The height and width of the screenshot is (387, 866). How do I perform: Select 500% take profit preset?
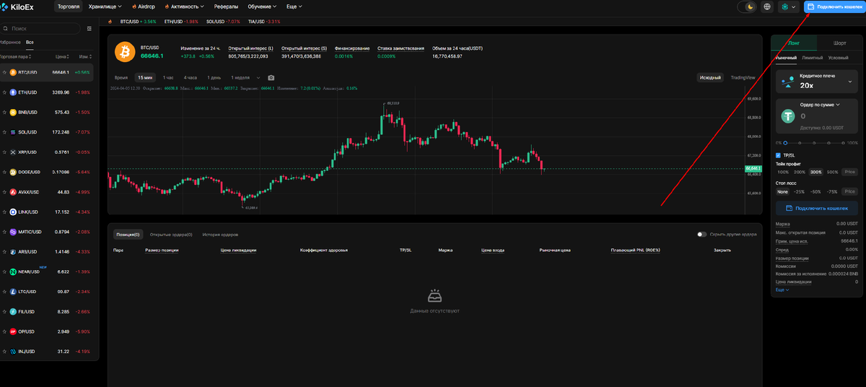pyautogui.click(x=832, y=172)
